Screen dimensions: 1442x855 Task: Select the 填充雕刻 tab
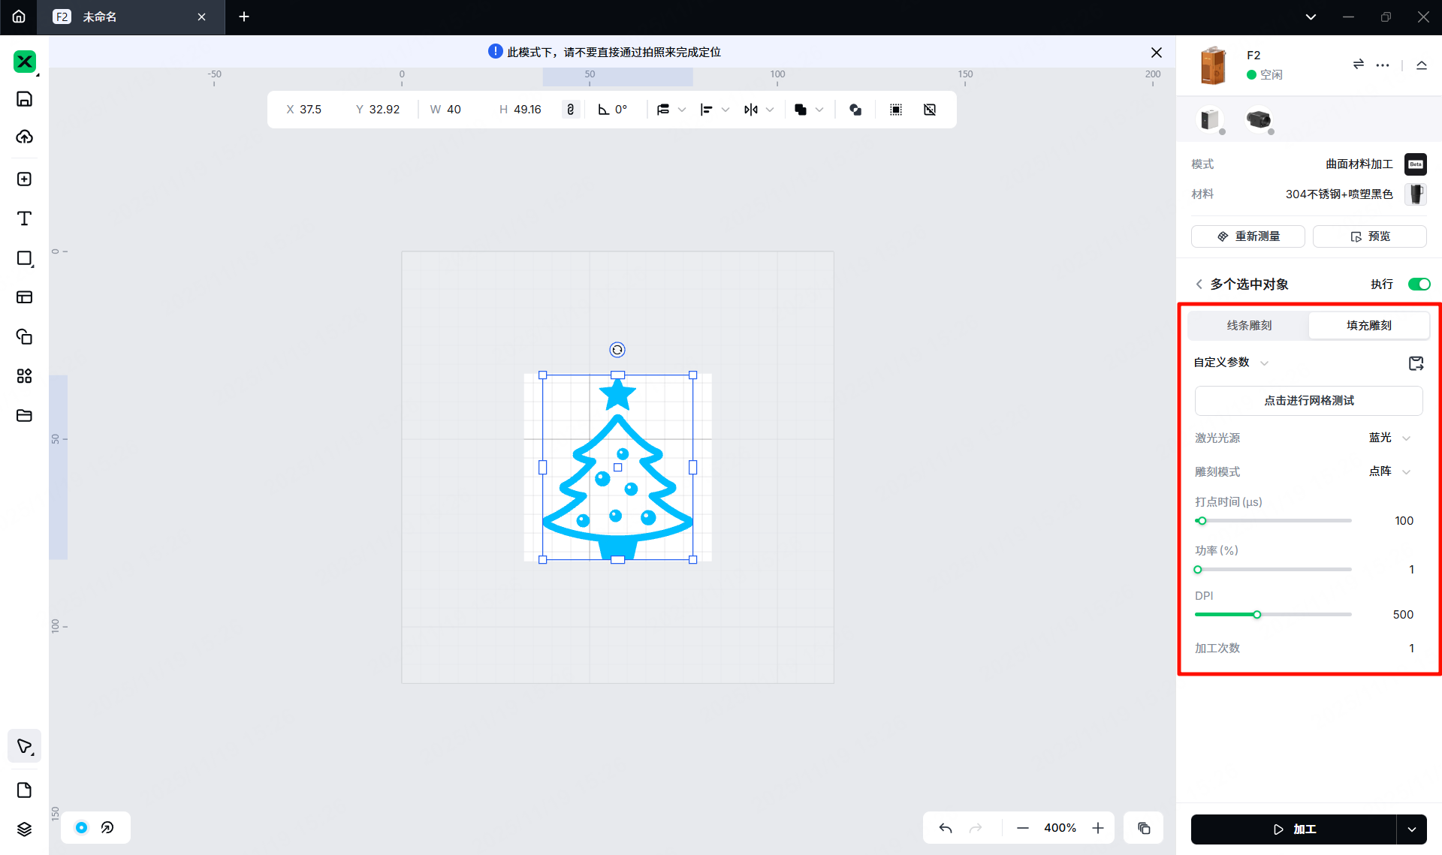coord(1368,325)
